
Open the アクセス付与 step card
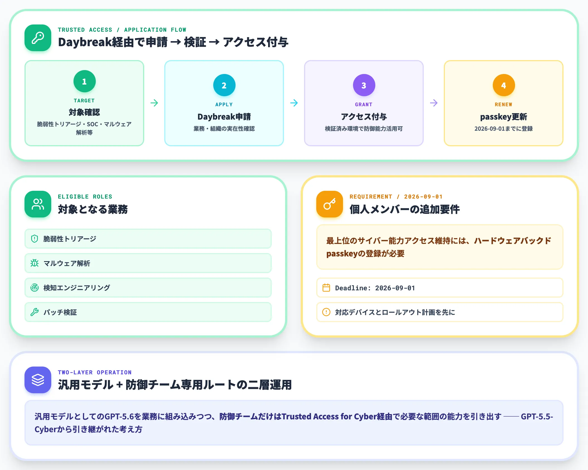pos(364,103)
